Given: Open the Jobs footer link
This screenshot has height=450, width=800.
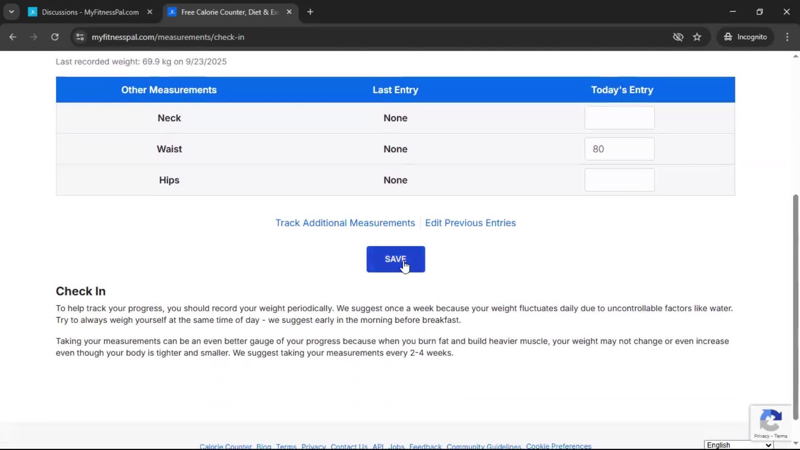Looking at the screenshot, I should click(396, 446).
